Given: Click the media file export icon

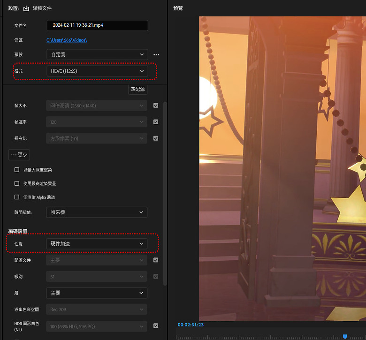Looking at the screenshot, I should 26,8.
